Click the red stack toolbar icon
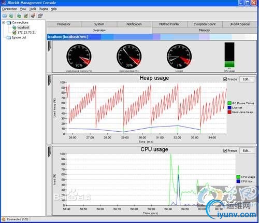 33,16
